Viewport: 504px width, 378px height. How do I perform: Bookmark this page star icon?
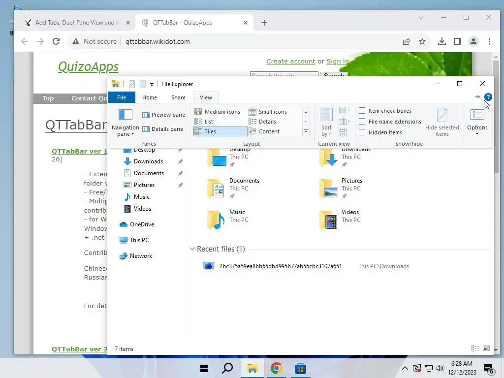tap(422, 41)
